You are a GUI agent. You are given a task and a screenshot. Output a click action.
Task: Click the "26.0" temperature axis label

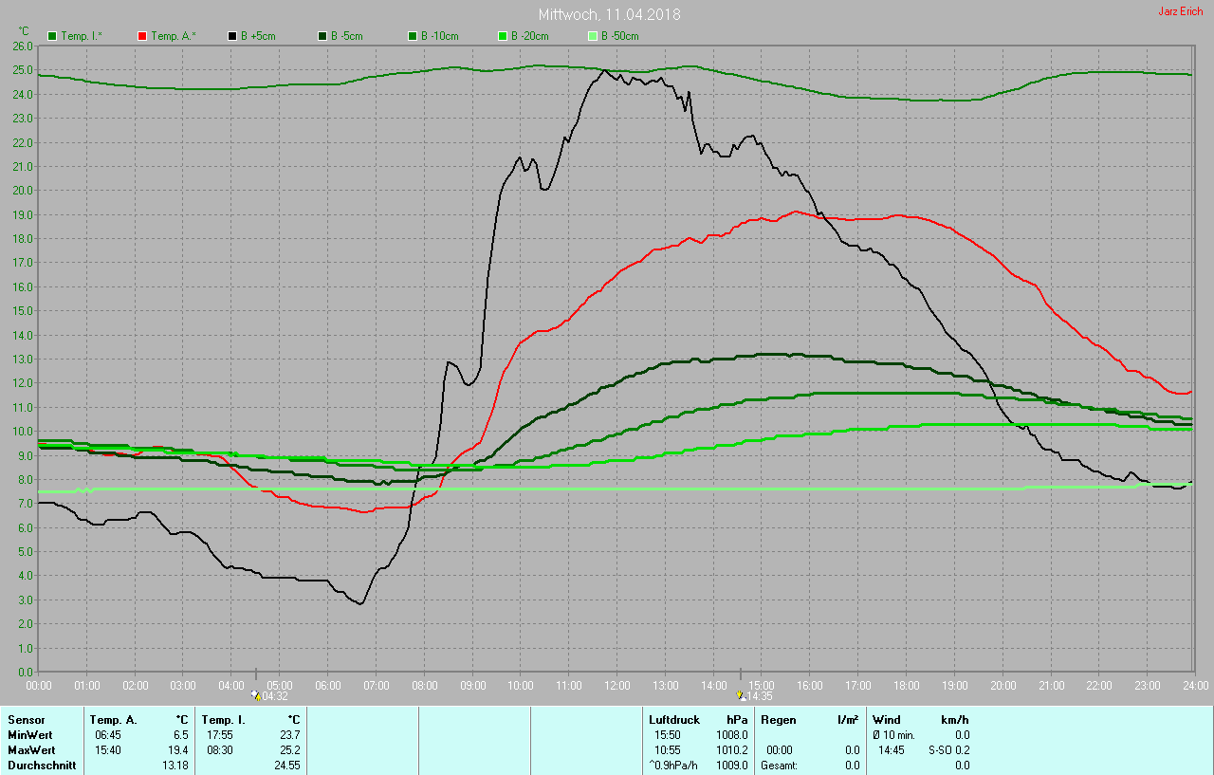click(23, 46)
